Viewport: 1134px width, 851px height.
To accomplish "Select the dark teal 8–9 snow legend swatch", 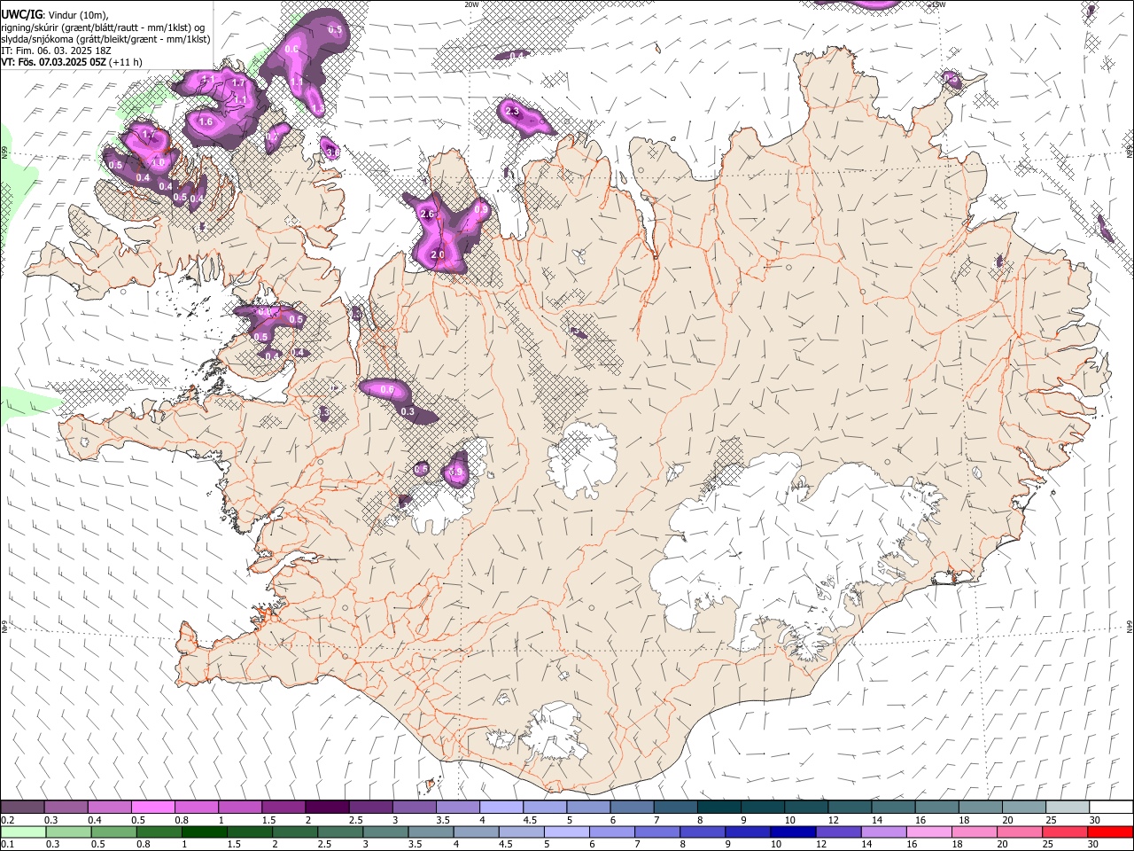I will tap(718, 807).
